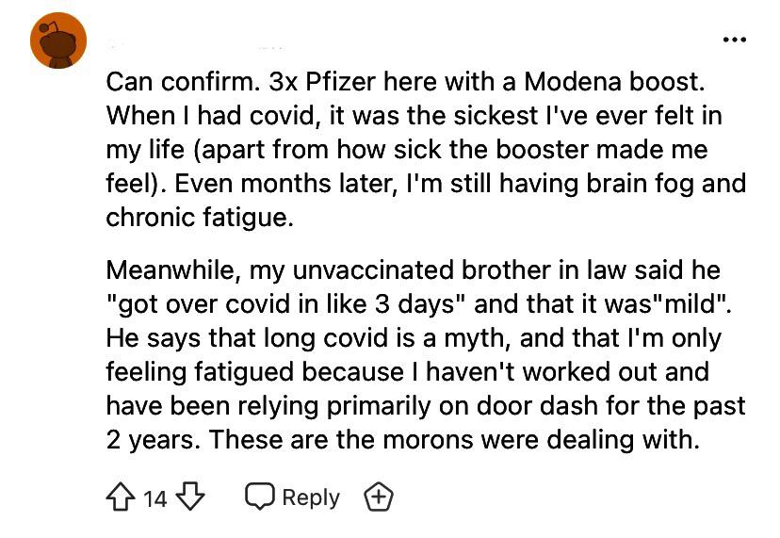Open the three-dot more options menu
Viewport: 780px width, 538px height.
point(734,40)
